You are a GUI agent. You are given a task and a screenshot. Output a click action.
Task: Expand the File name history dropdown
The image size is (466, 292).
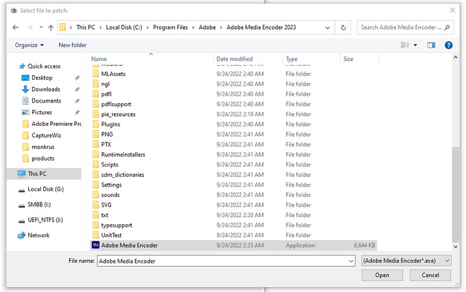pos(351,261)
